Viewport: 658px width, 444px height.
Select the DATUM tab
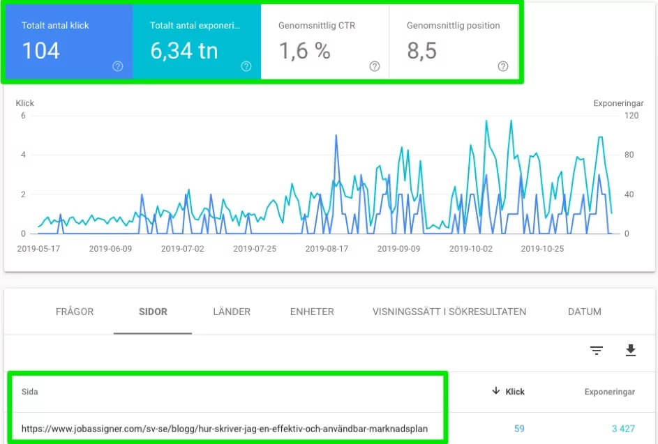click(x=583, y=312)
